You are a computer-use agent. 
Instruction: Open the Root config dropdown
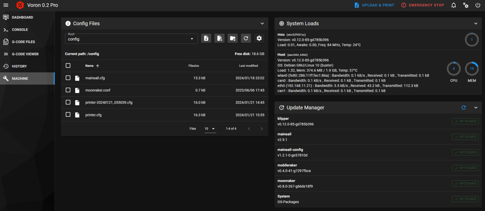point(131,38)
